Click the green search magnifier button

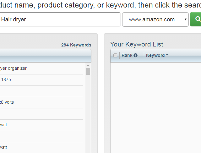pyautogui.click(x=196, y=19)
